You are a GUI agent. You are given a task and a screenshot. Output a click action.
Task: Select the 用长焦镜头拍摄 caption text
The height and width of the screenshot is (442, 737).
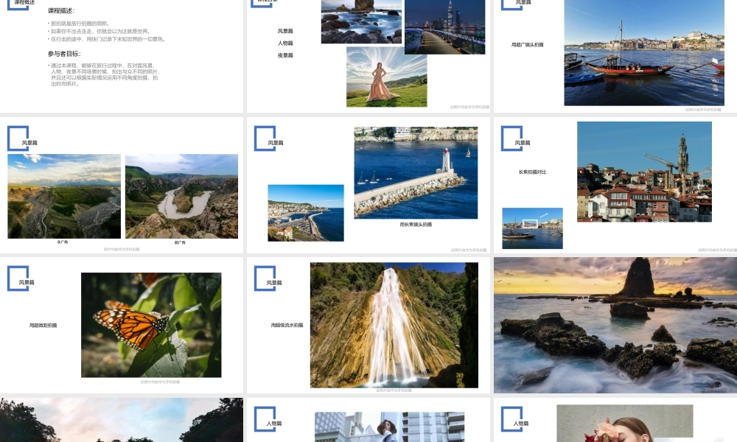tap(416, 225)
